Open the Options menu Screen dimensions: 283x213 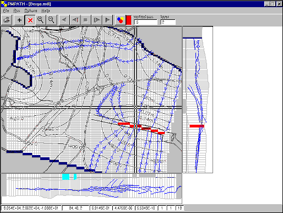31,10
